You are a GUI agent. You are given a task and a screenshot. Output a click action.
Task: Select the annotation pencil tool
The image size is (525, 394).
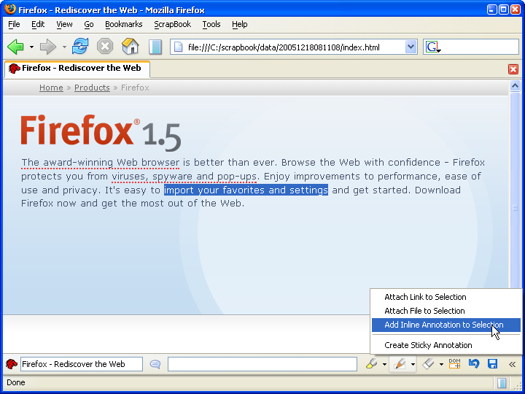pyautogui.click(x=400, y=364)
